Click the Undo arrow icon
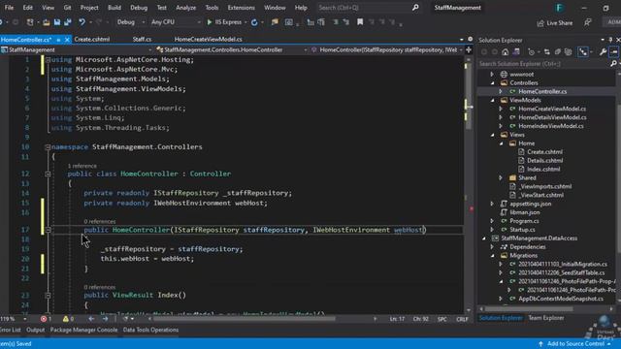The width and height of the screenshot is (621, 349). tap(82, 22)
